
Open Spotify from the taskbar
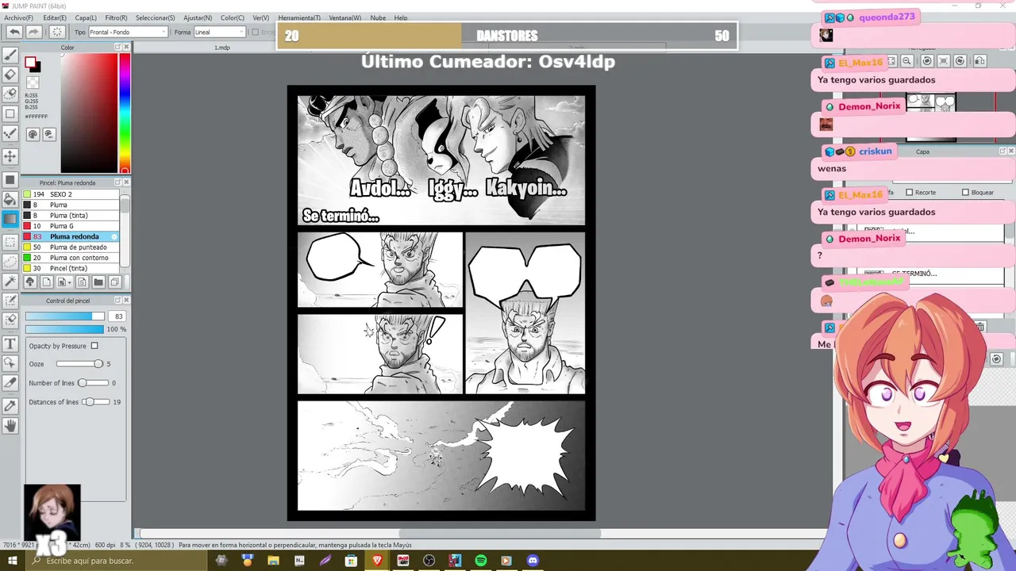coord(480,561)
